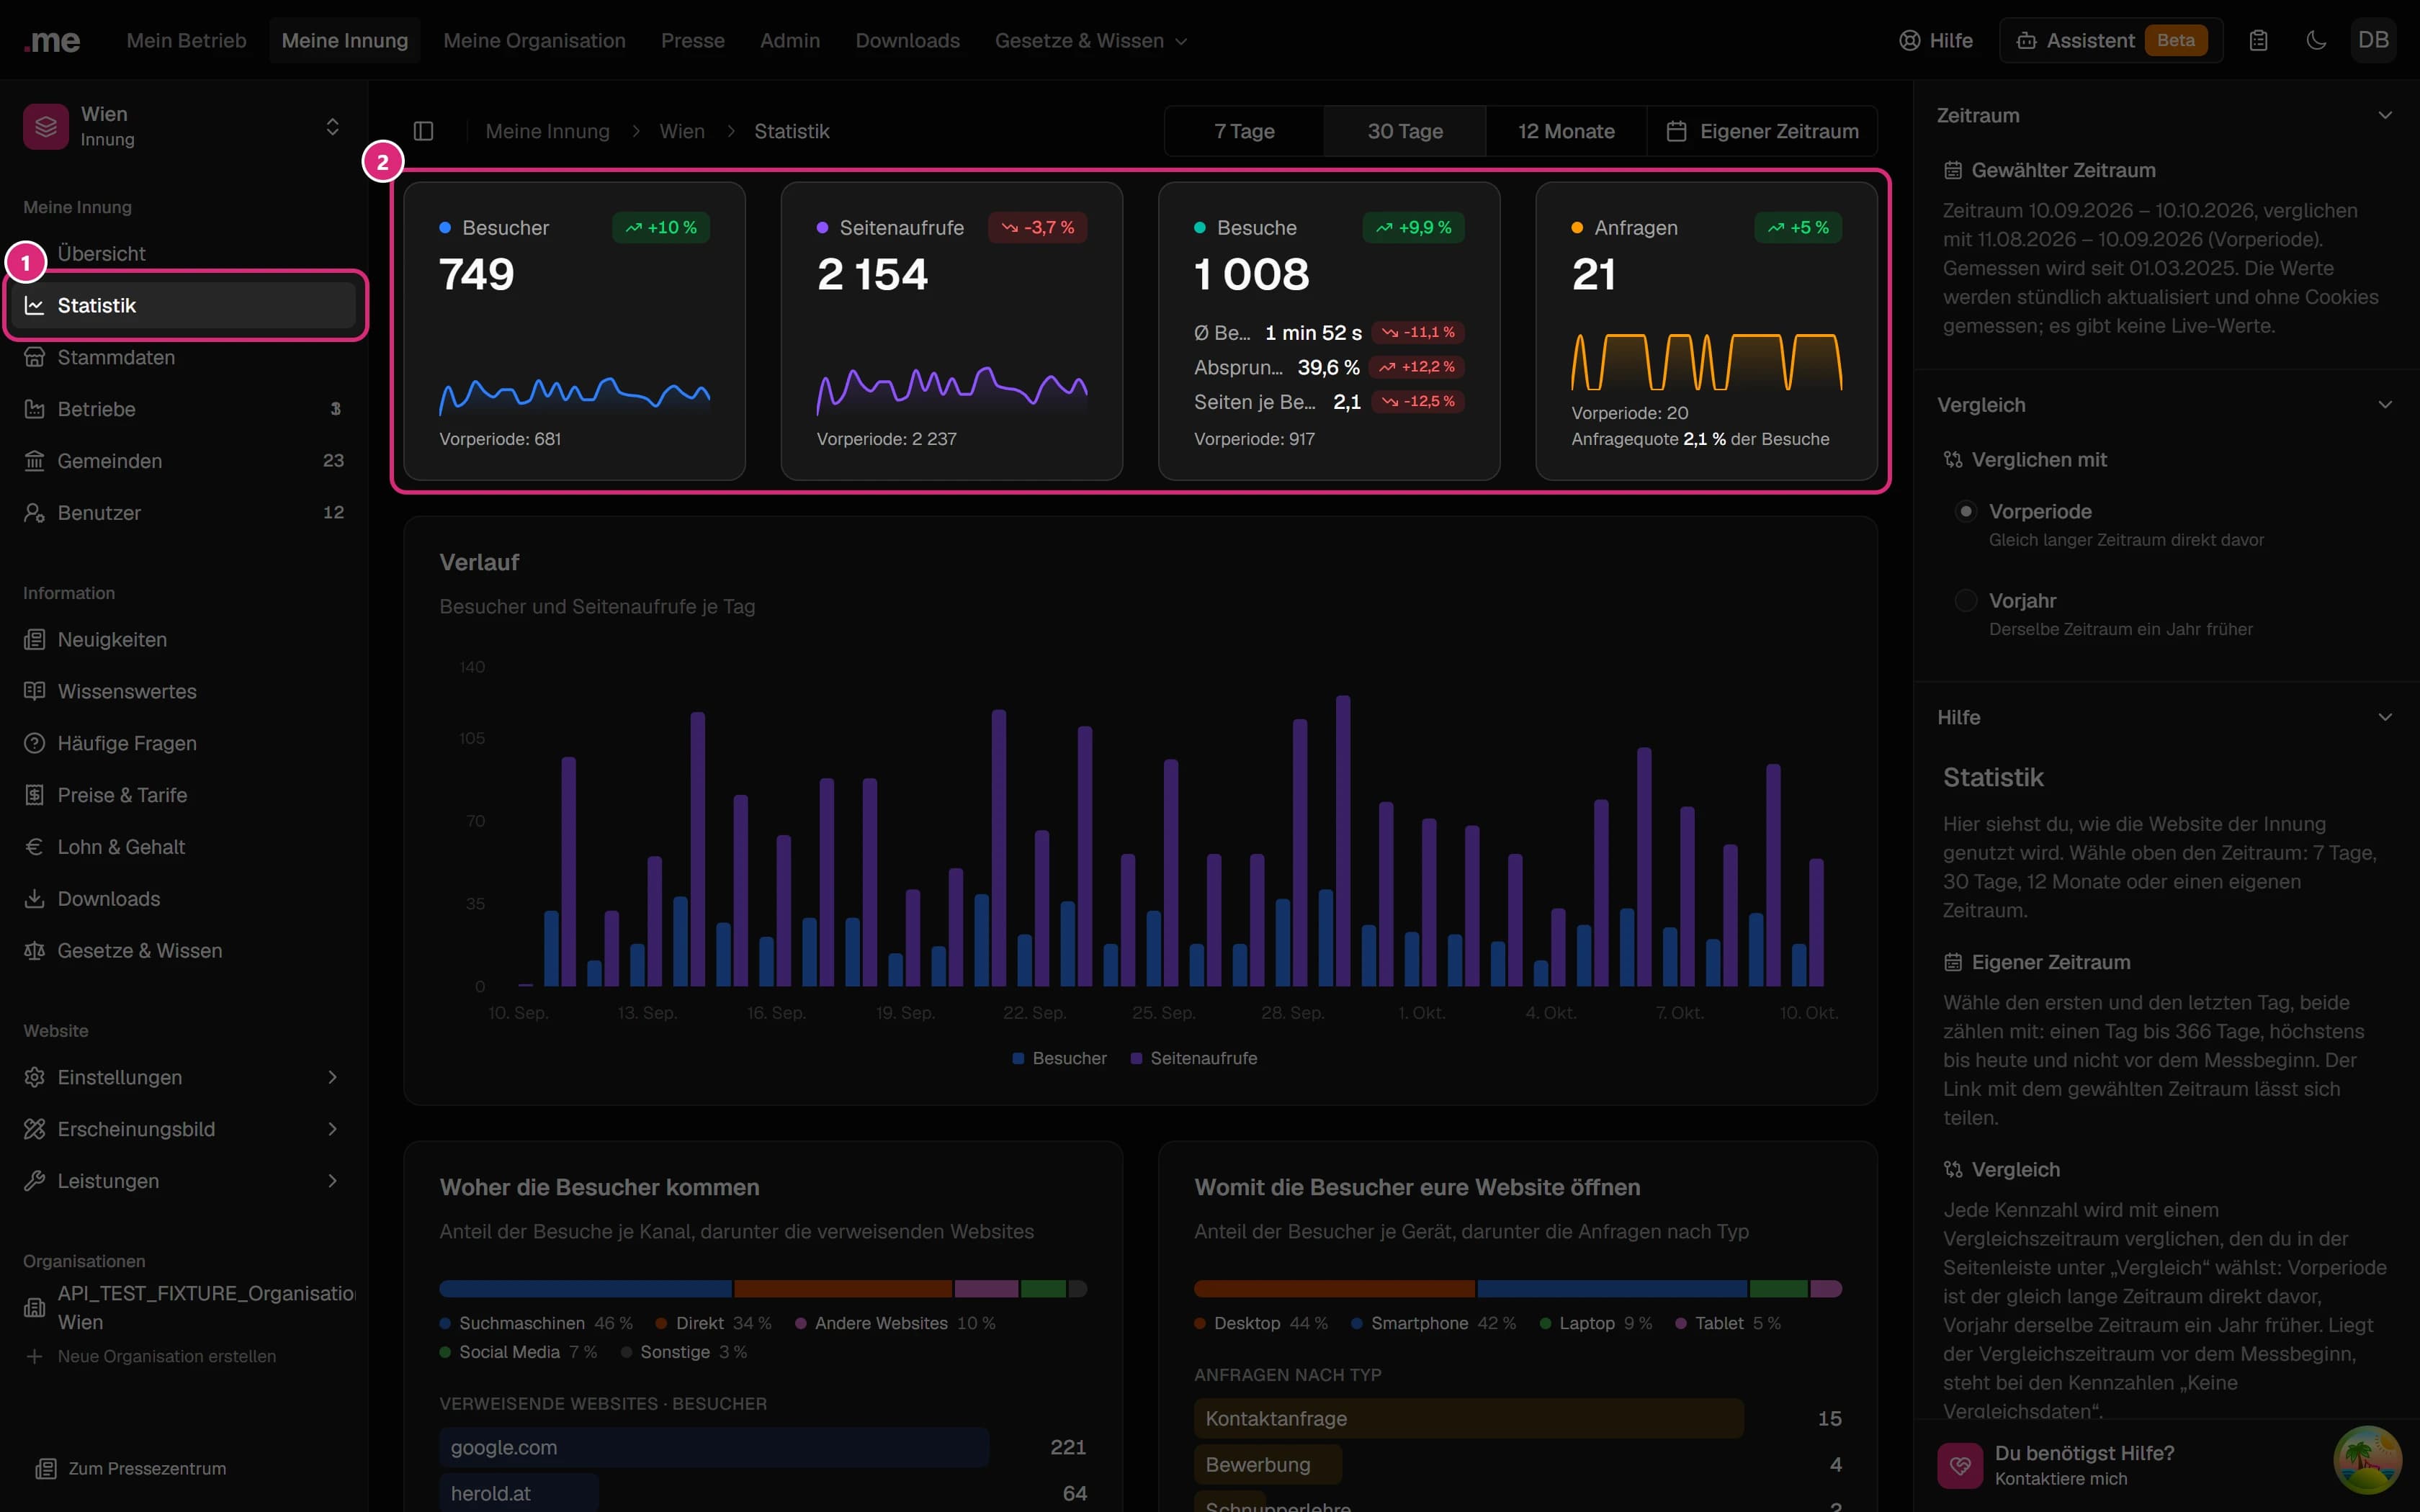The height and width of the screenshot is (1512, 2420).
Task: Collapse the Zeitraum panel section
Action: (x=2385, y=115)
